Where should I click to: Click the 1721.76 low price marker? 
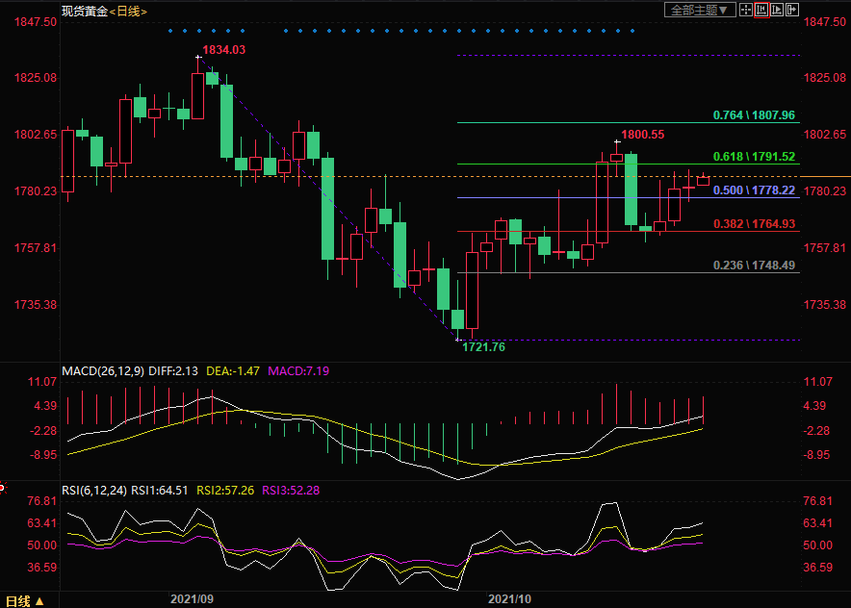pos(483,346)
